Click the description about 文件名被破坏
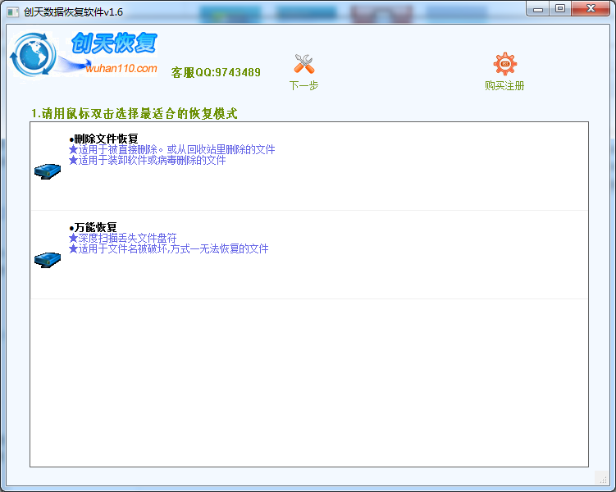The width and height of the screenshot is (616, 492). pos(169,248)
